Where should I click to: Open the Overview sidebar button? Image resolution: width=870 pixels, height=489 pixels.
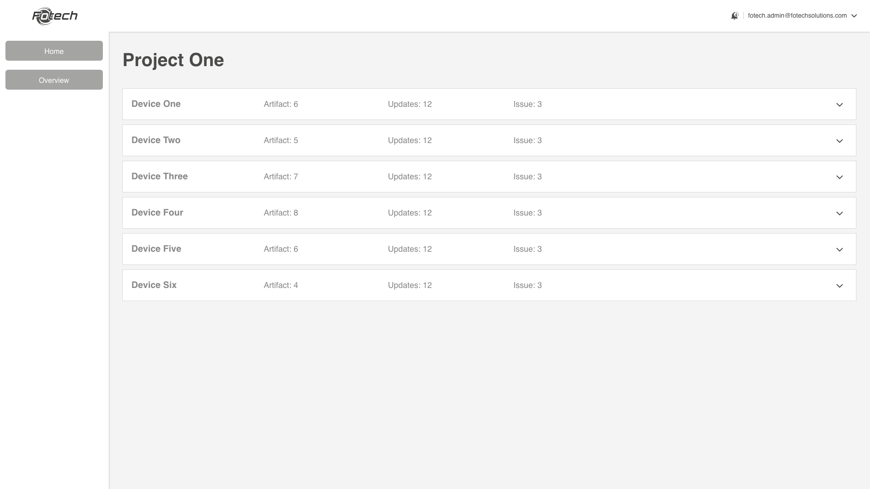coord(54,80)
